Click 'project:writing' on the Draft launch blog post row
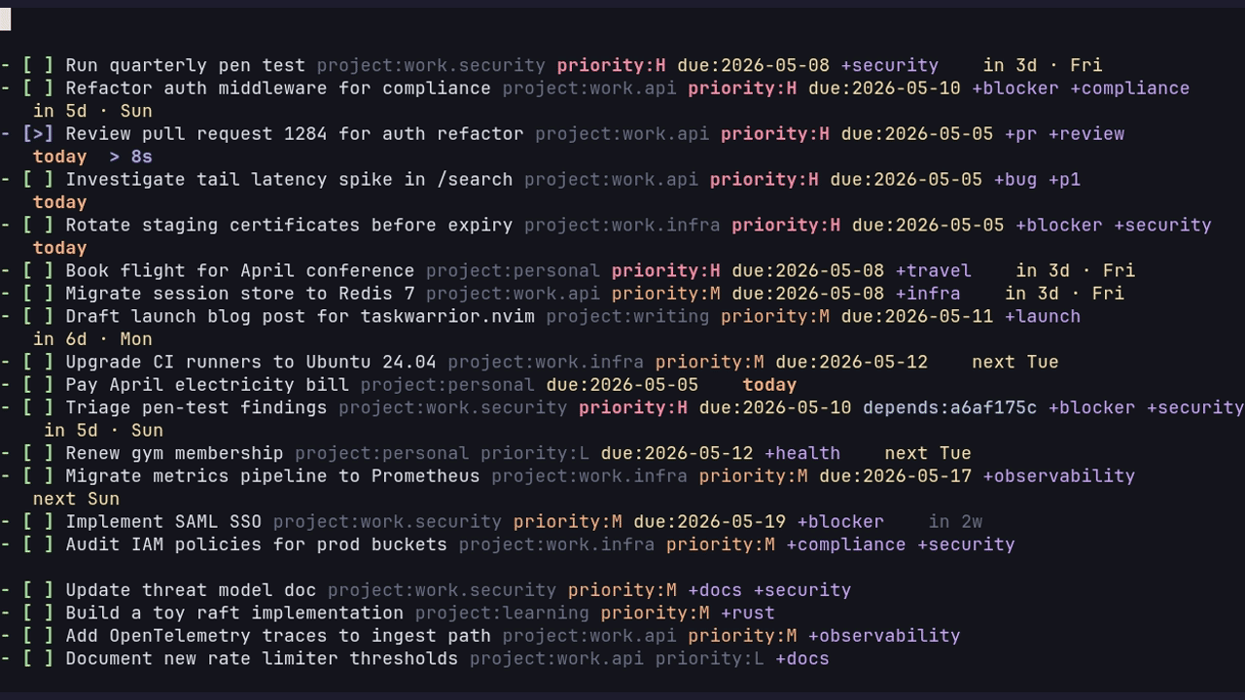1245x700 pixels. [627, 317]
